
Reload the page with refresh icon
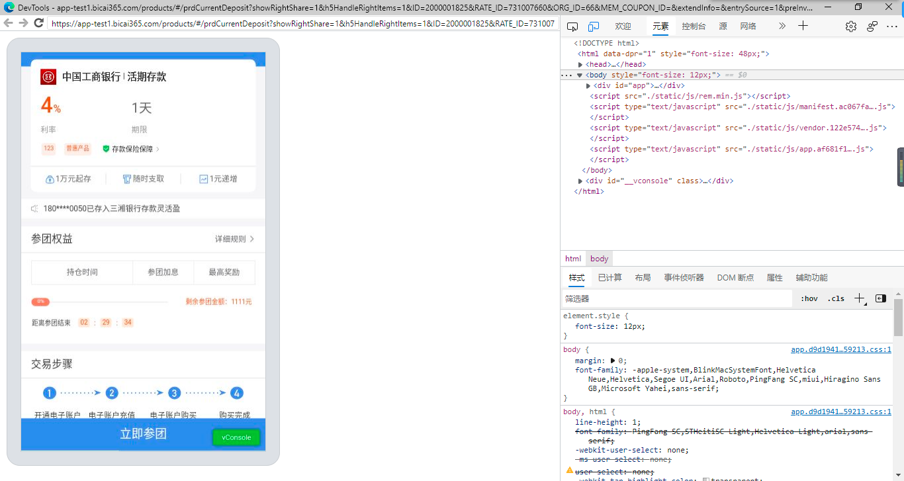tap(38, 23)
